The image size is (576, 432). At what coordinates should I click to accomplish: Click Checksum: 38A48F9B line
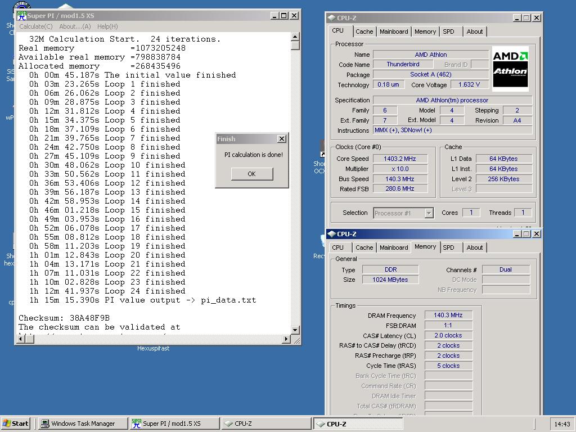coord(64,318)
